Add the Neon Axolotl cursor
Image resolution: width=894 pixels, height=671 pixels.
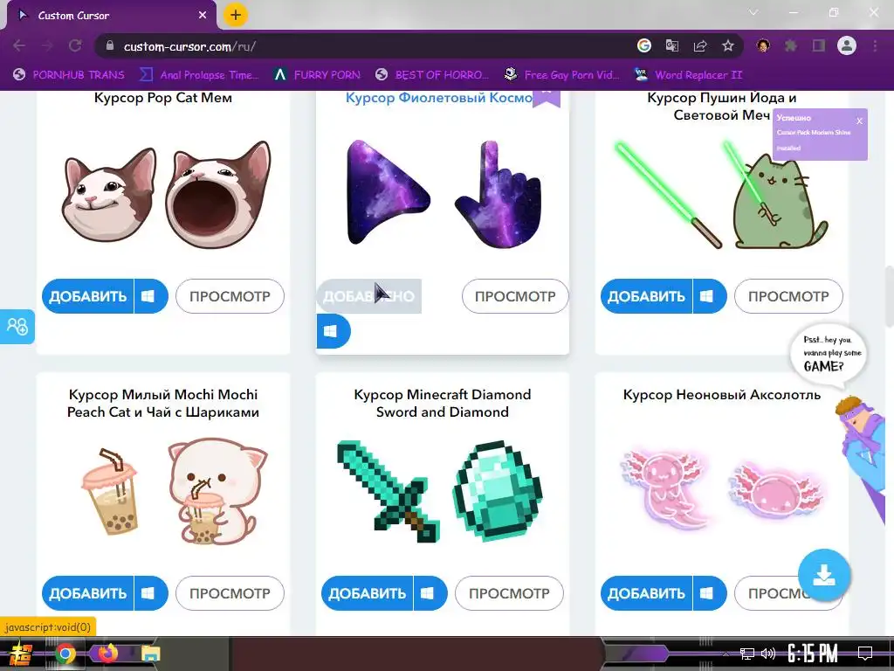pos(647,593)
